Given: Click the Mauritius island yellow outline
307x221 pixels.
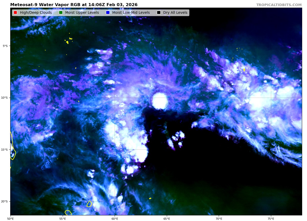Looking at the screenshot, I should coord(89,204).
